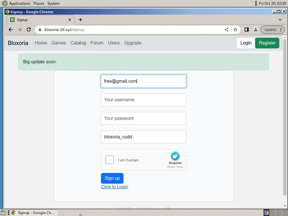Click the scrollbar down arrow
The image size is (288, 216).
[285, 206]
